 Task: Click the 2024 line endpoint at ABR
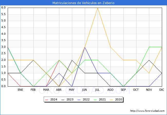pyautogui.click(x=59, y=60)
